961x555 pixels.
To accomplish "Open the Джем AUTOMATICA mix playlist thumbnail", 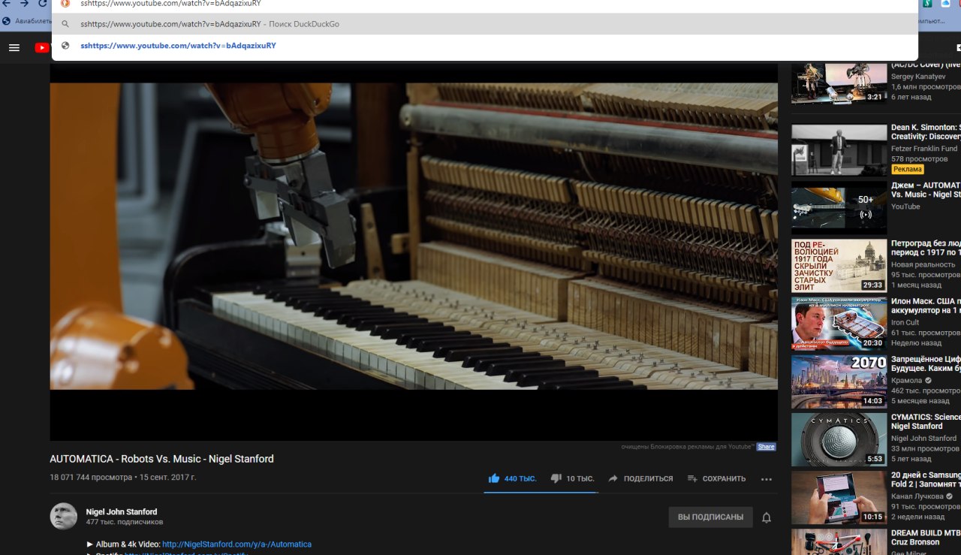I will pos(839,208).
